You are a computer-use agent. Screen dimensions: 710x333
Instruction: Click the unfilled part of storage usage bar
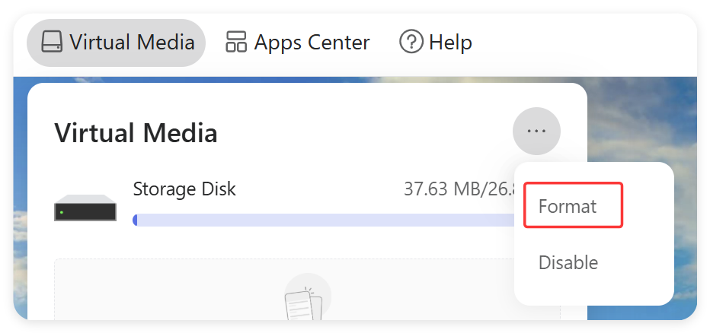point(320,220)
